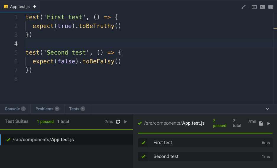Click the JS file icon on App.test.js tab

click(6, 6)
